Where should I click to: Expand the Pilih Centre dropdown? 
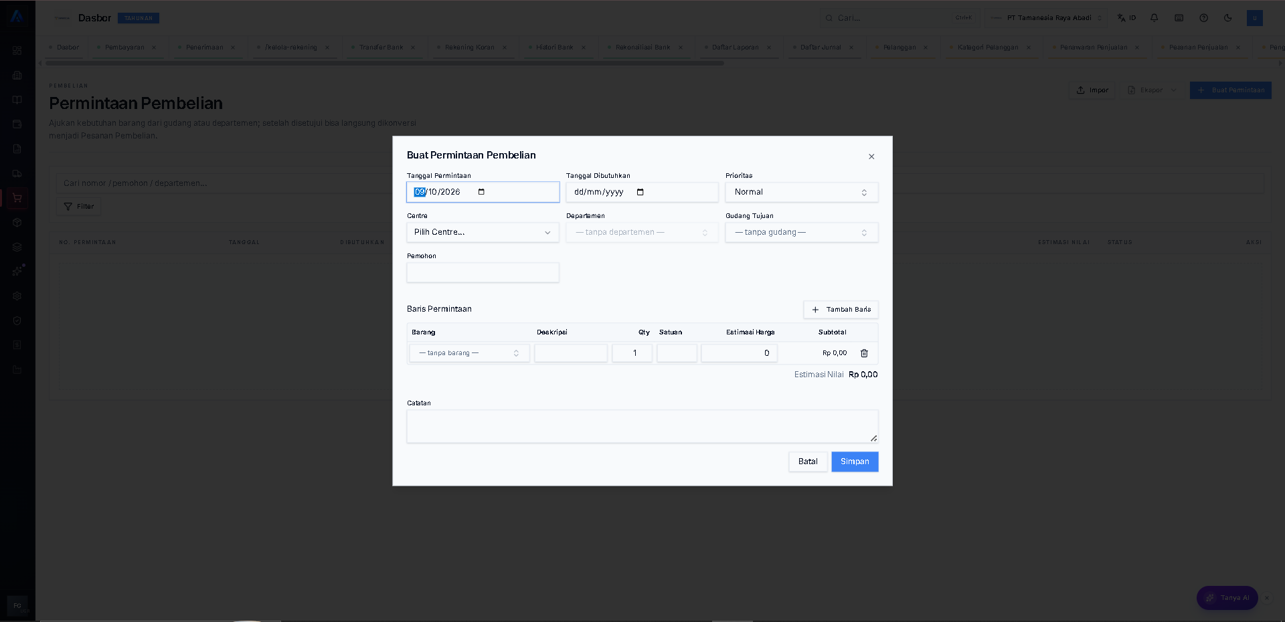(483, 232)
